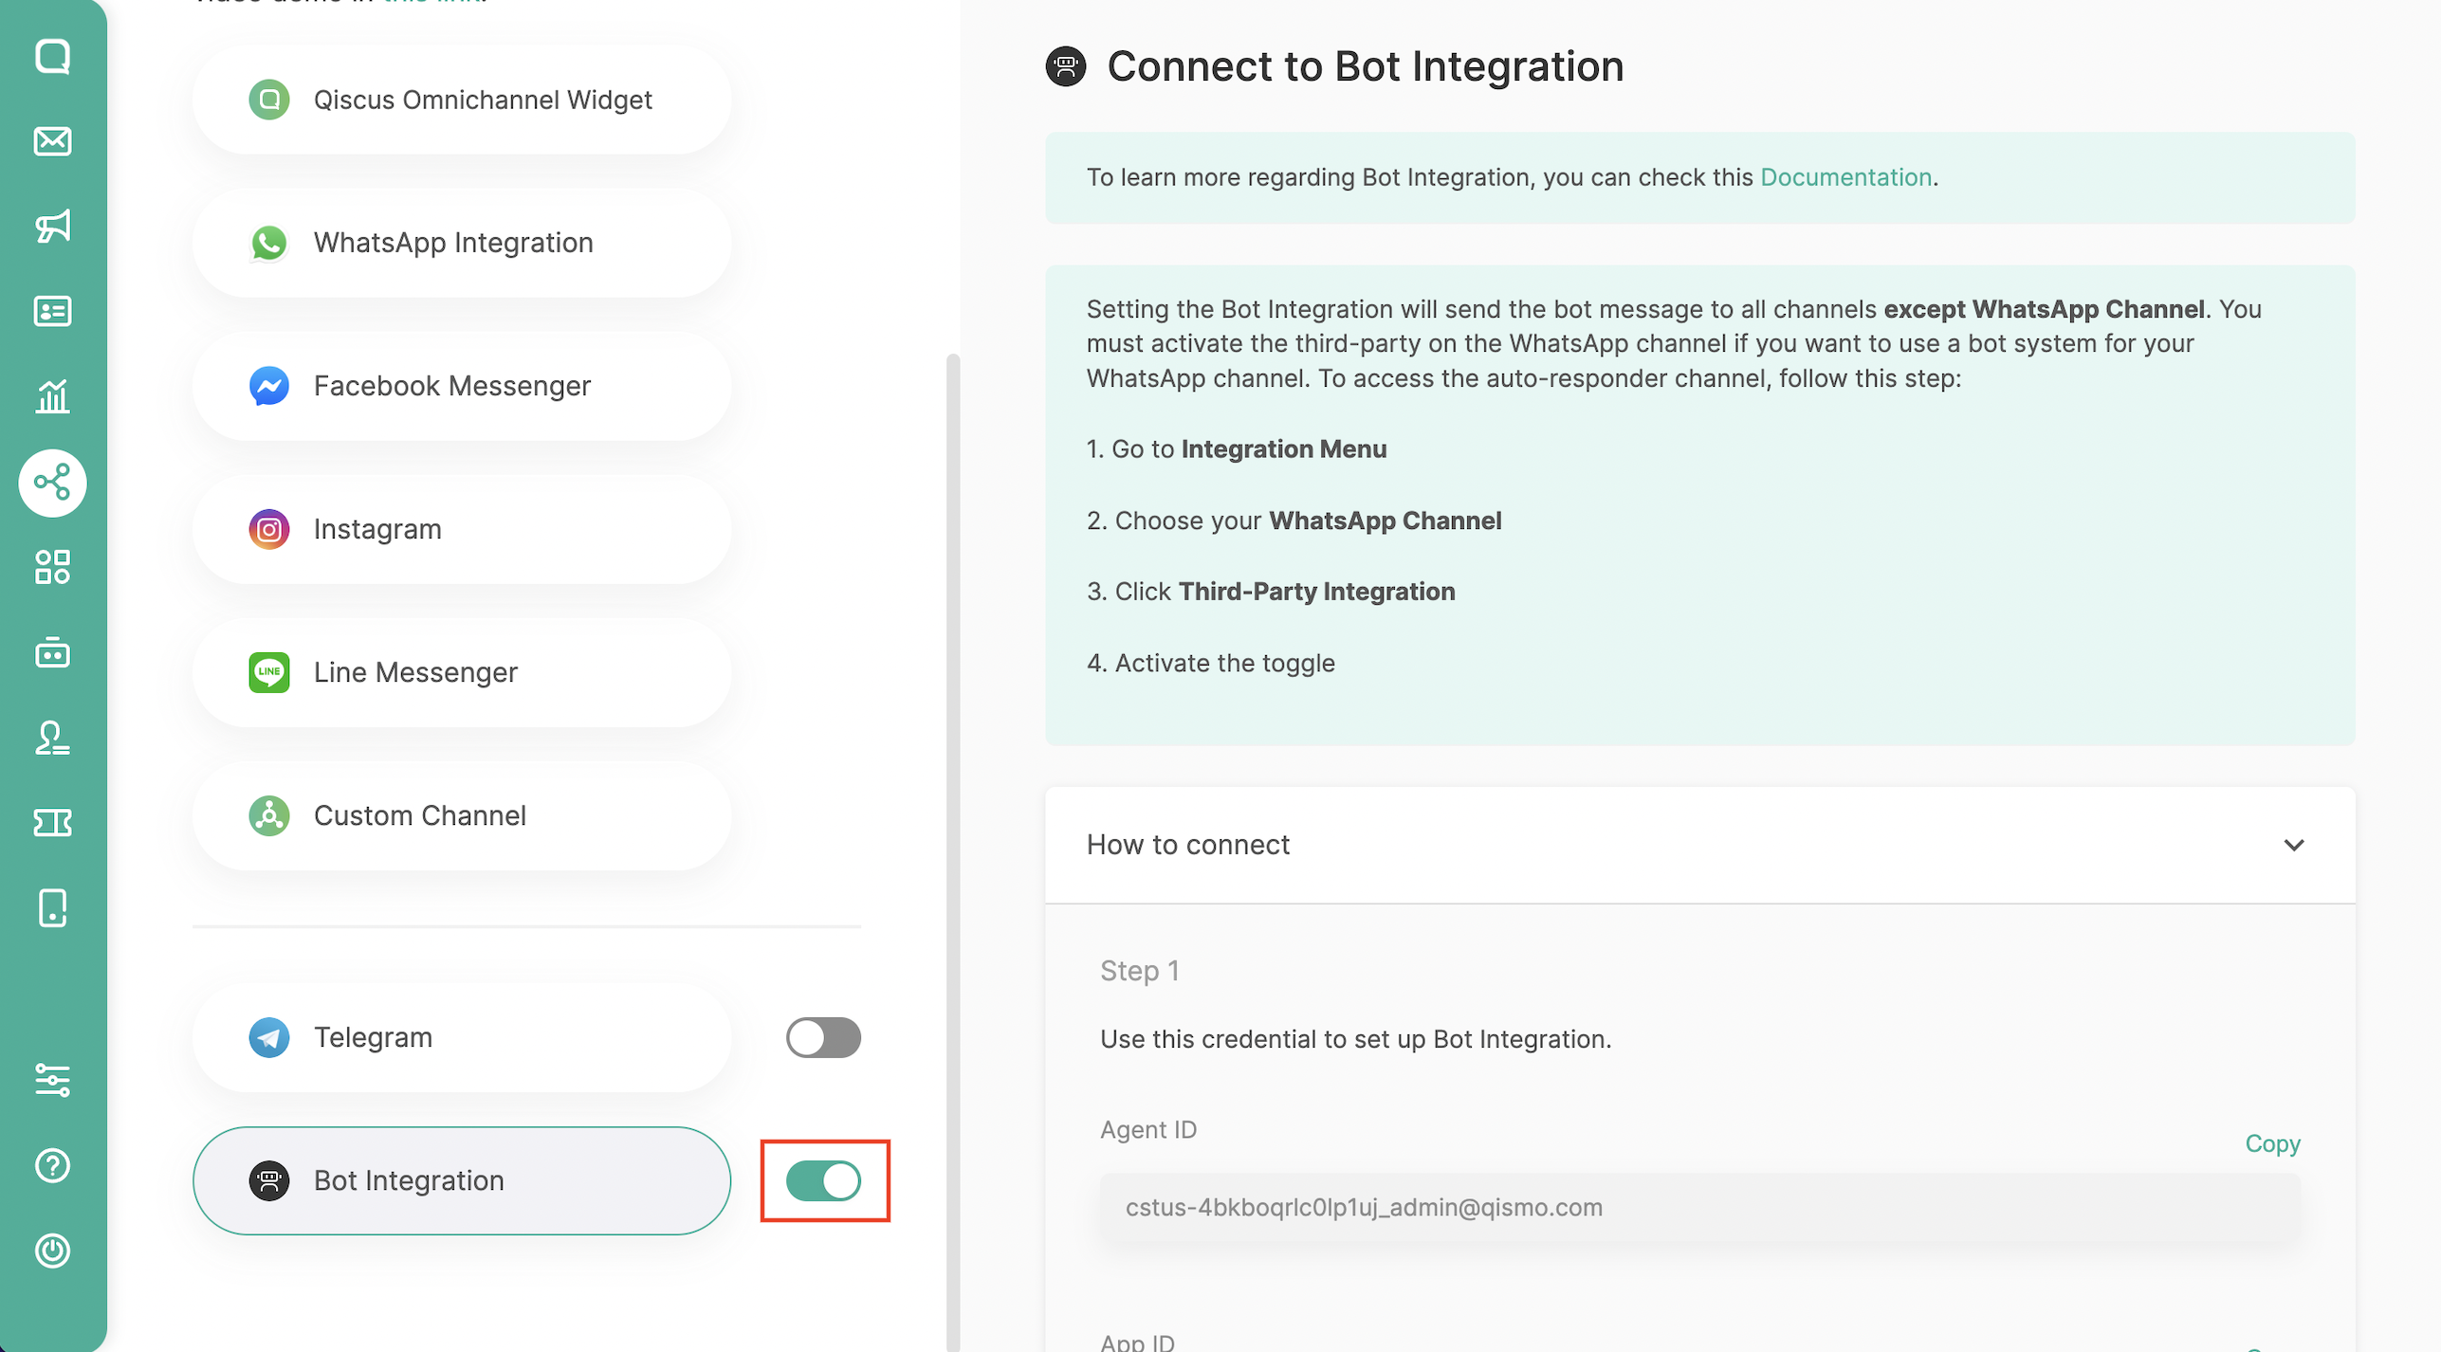Image resolution: width=2441 pixels, height=1352 pixels.
Task: Click the contact card sidebar icon
Action: 52,311
